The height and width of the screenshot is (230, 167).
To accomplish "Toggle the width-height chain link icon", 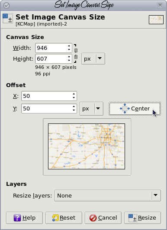I will (76, 54).
